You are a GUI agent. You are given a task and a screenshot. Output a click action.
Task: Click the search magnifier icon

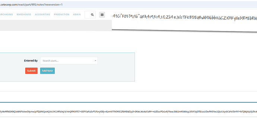[x=92, y=15]
